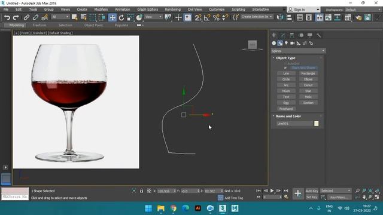Click the Mirror tool icon
Image resolution: width=383 pixels, height=215 pixels.
click(279, 17)
